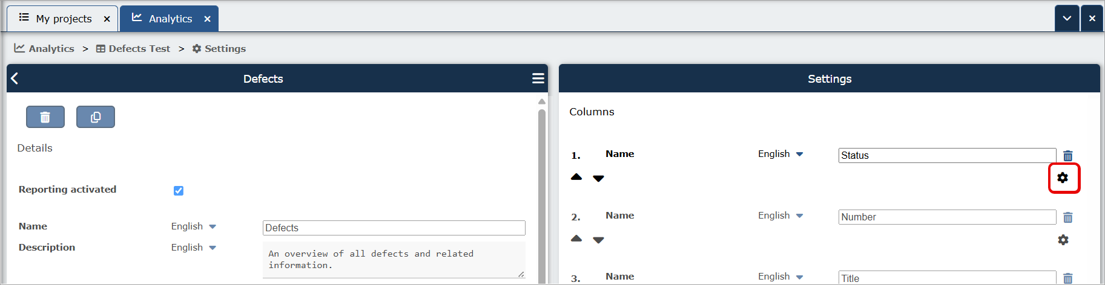Open the Description language dropdown

(194, 248)
